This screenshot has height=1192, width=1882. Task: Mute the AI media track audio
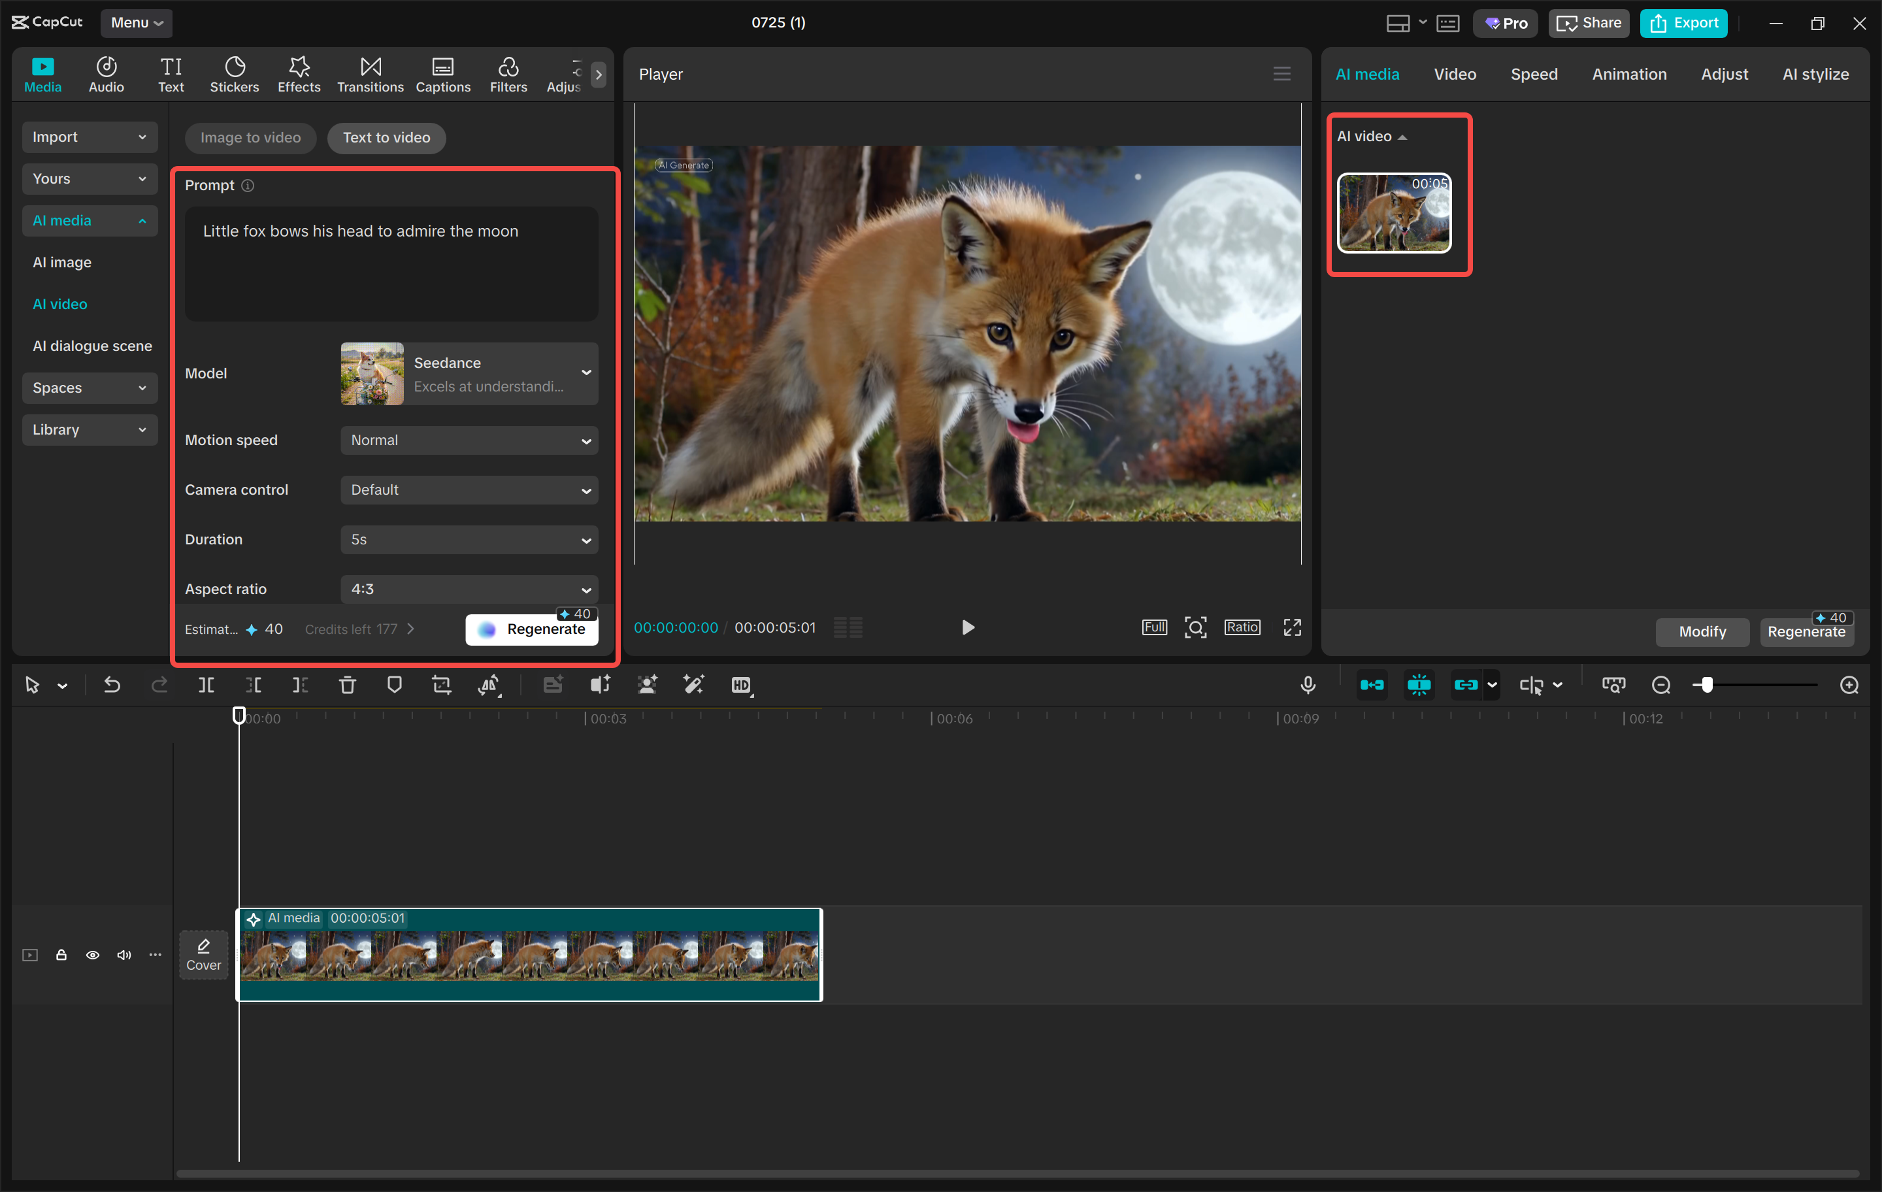pyautogui.click(x=124, y=954)
